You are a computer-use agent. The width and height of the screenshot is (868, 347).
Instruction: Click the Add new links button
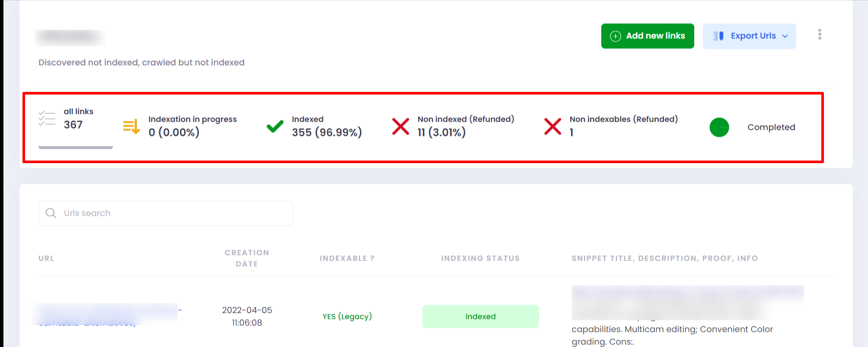click(x=648, y=36)
